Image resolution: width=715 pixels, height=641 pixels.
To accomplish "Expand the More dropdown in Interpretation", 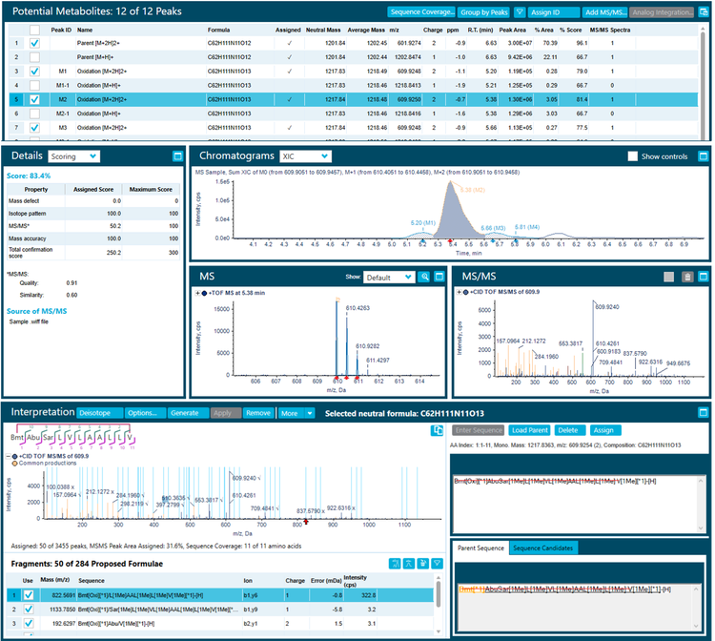I will pos(293,413).
